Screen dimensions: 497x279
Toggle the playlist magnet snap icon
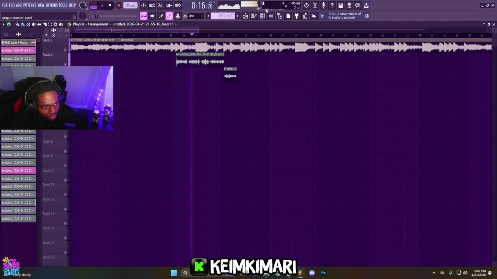(x=9, y=24)
